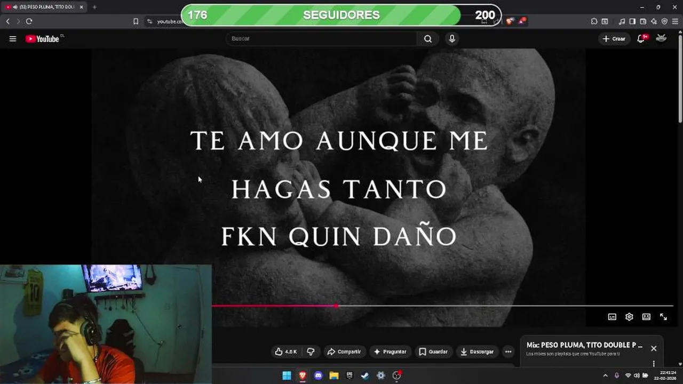The height and width of the screenshot is (384, 683).
Task: Open a new browser tab with plus
Action: tap(94, 7)
